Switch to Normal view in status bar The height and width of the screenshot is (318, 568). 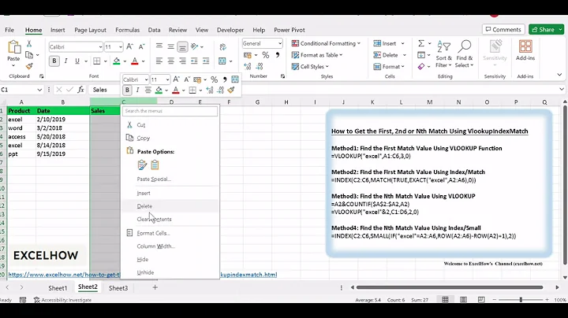tap(445, 300)
